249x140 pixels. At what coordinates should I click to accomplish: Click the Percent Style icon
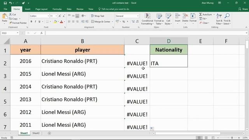(x=124, y=22)
